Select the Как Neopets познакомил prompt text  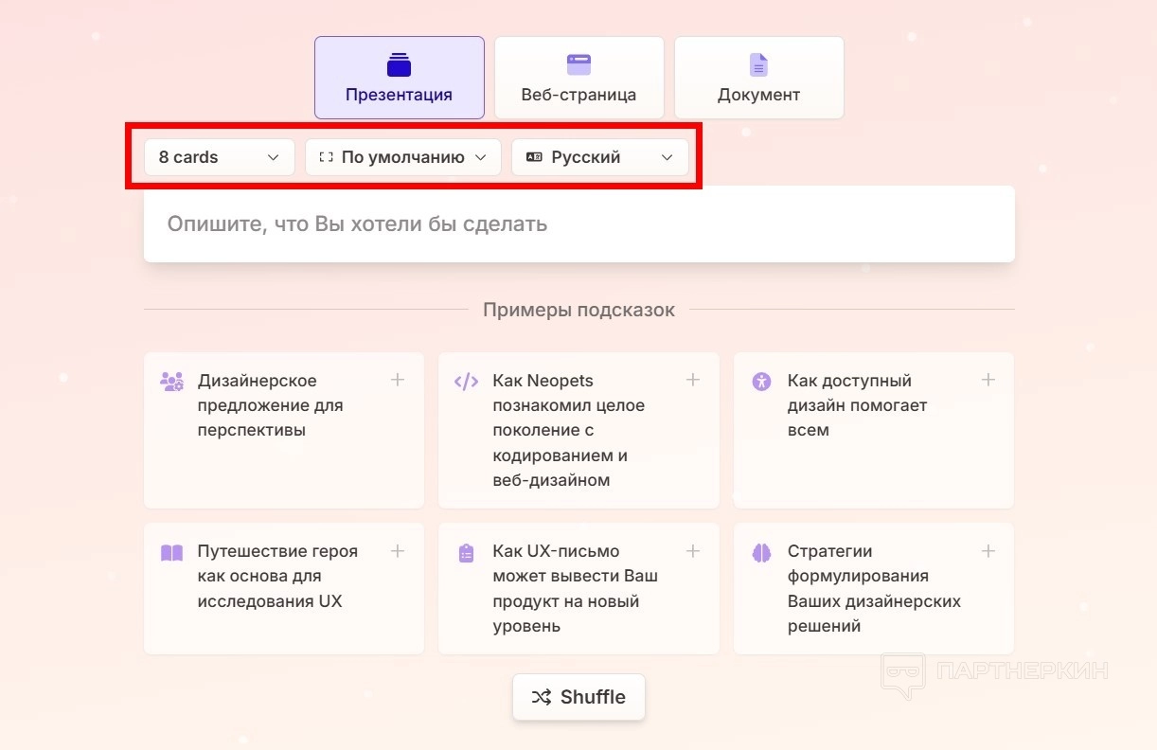point(568,430)
